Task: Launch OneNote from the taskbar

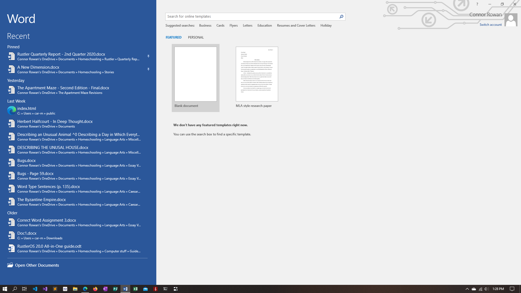Action: coord(105,289)
